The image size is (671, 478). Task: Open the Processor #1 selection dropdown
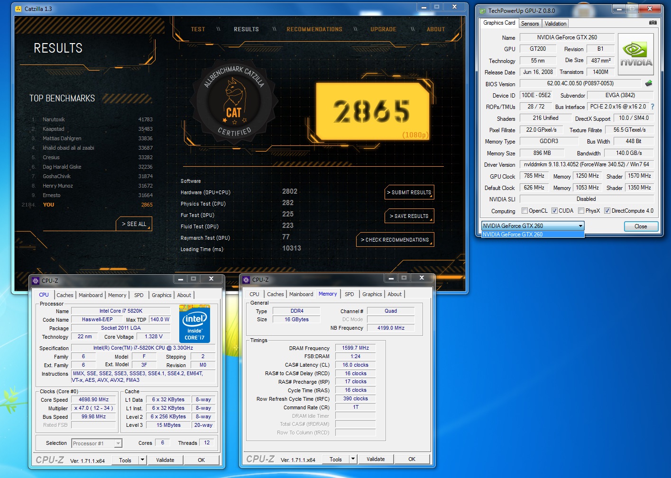coord(97,443)
